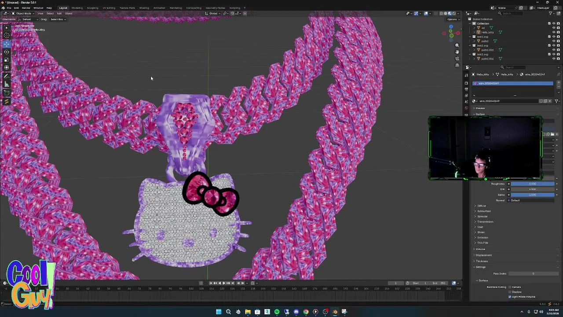Open the Normal Default field
The height and width of the screenshot is (317, 563).
point(532,200)
